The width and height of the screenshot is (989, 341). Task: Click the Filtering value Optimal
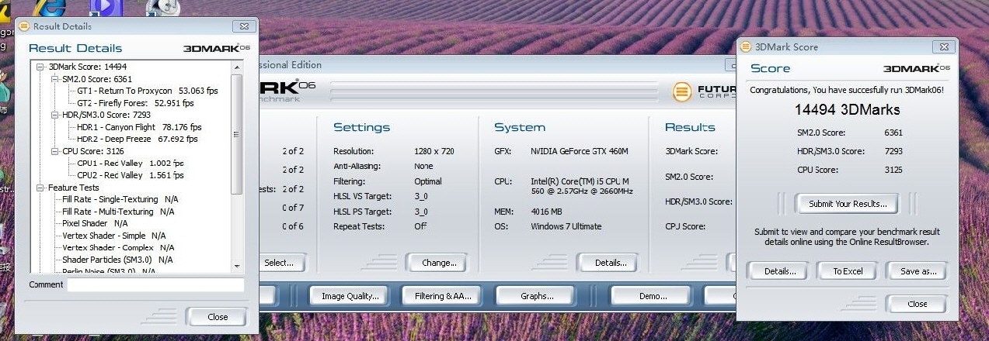click(x=428, y=181)
